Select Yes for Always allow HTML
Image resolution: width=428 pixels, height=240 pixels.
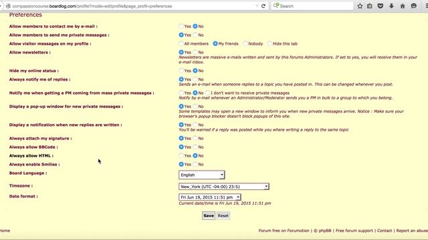tap(181, 155)
